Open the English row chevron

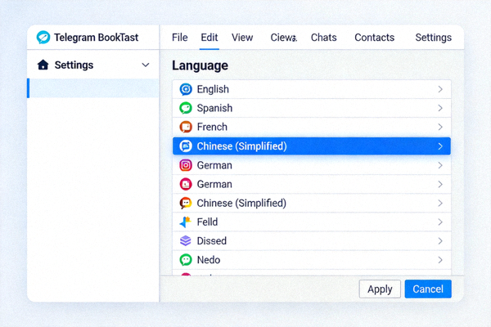[x=440, y=89]
